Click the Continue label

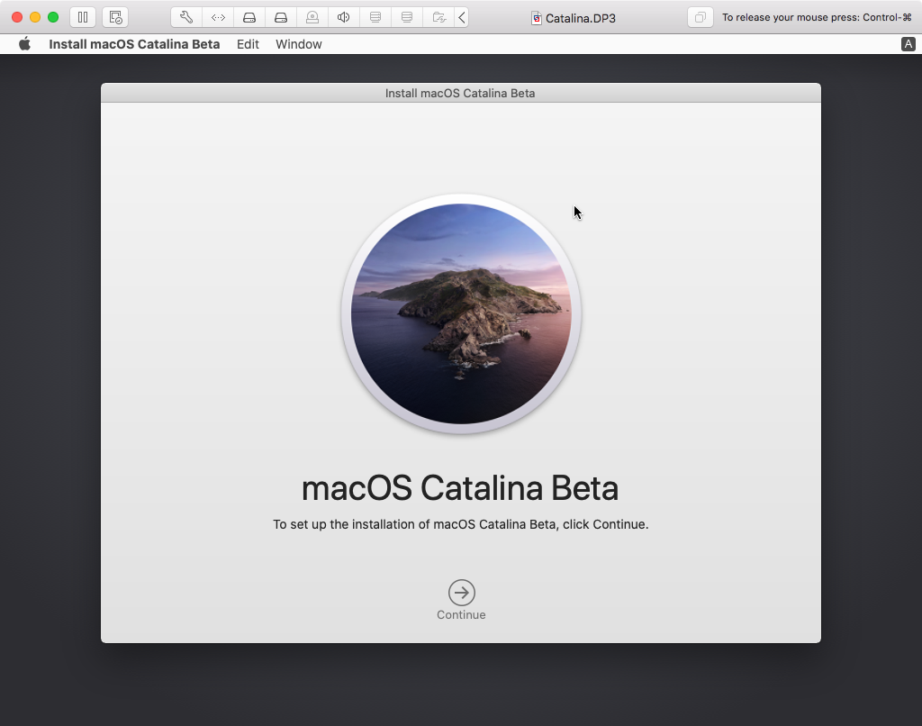(461, 615)
